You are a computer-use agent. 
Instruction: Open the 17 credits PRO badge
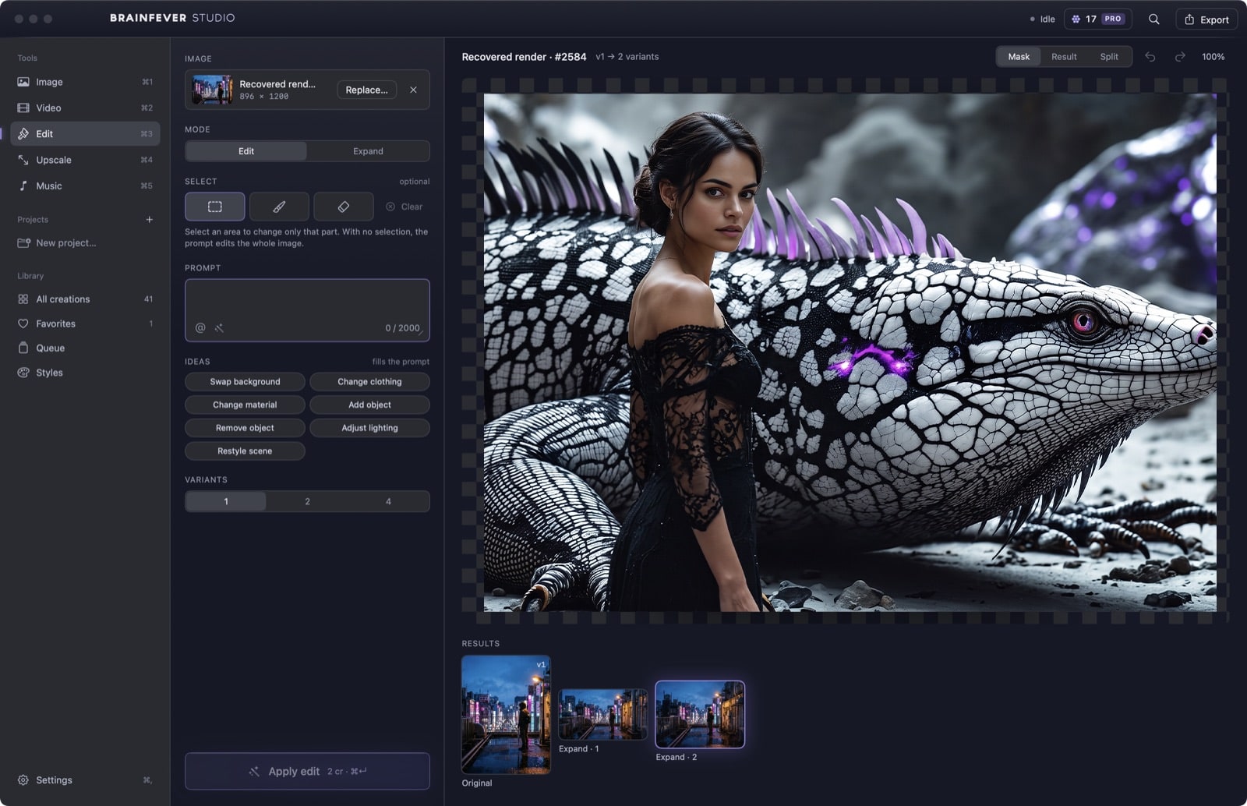1097,19
